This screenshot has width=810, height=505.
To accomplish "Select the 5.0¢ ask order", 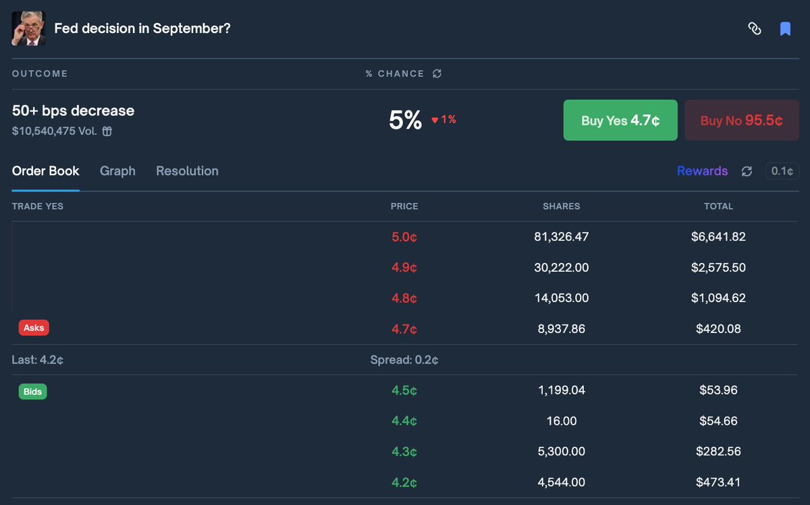I will click(404, 237).
